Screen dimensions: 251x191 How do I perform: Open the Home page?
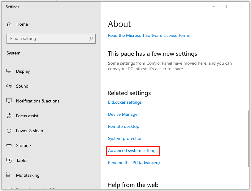(x=22, y=24)
